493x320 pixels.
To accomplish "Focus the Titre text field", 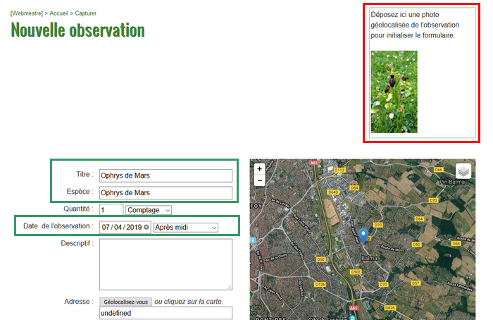I will pyautogui.click(x=166, y=176).
